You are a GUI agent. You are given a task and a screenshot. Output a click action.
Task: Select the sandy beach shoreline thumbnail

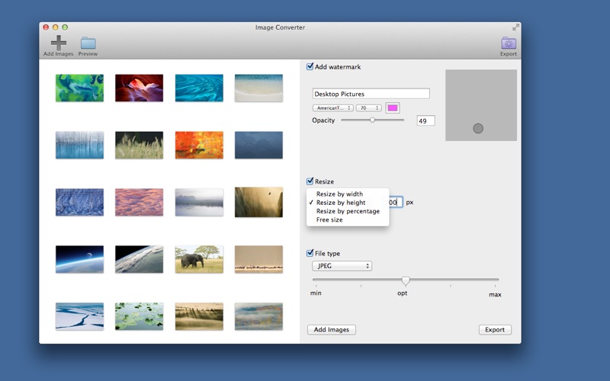click(x=258, y=88)
